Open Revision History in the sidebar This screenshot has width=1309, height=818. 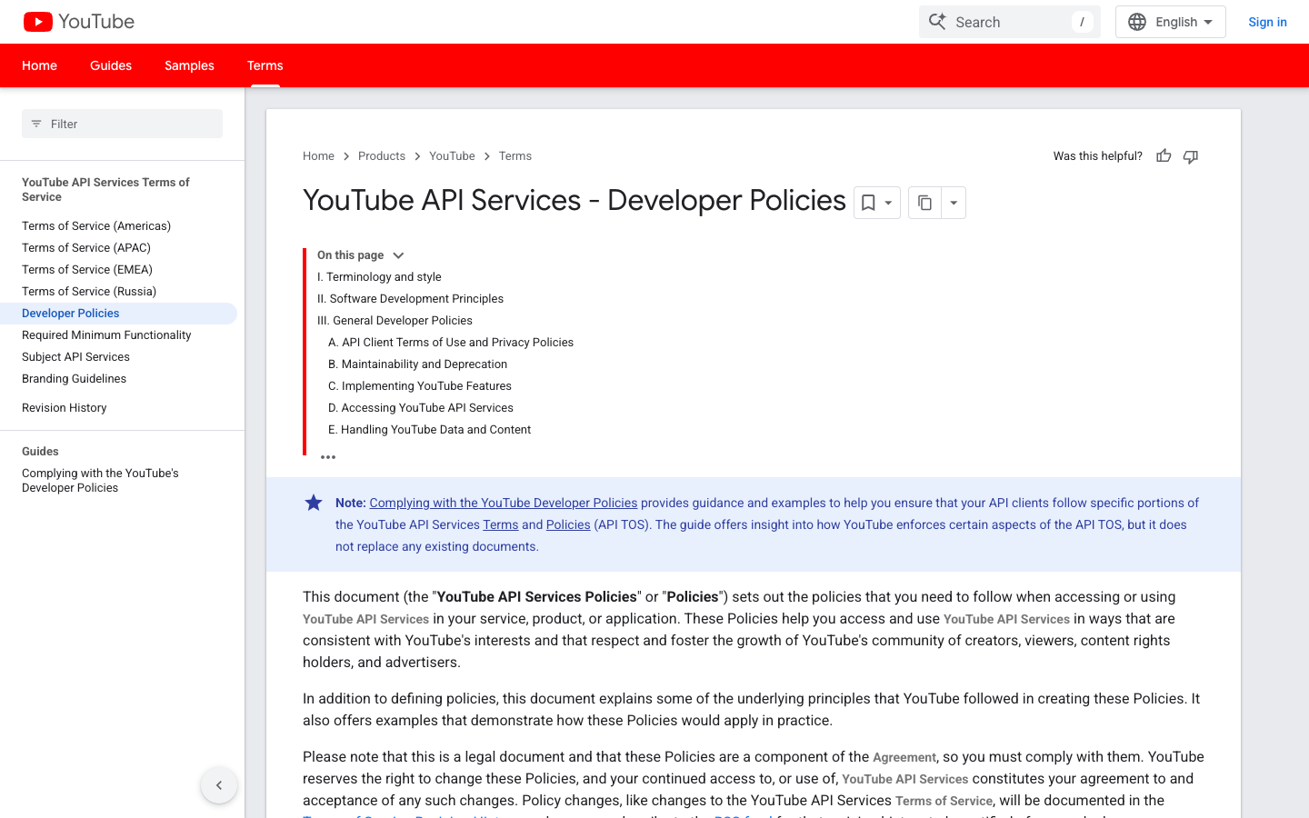tap(65, 407)
